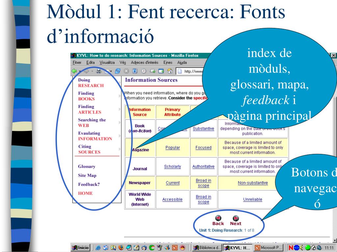The image size is (337, 252).
Task: Expand the Searching the WEB submenu arrow
Action: click(120, 123)
